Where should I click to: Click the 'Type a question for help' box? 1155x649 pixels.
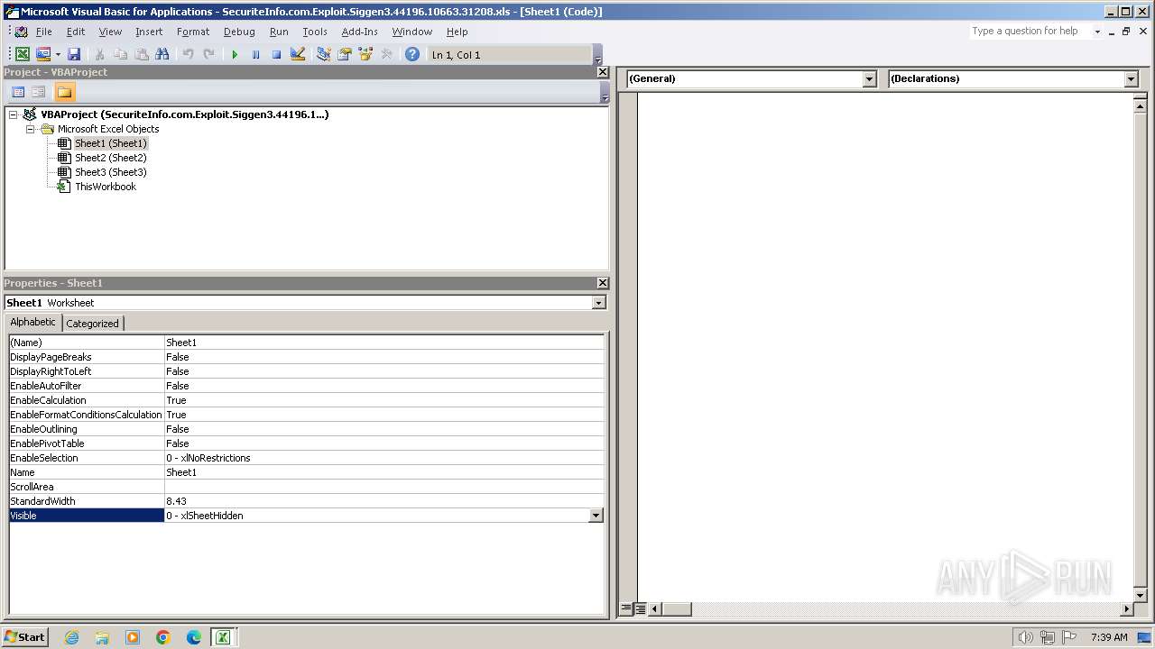click(x=1029, y=32)
